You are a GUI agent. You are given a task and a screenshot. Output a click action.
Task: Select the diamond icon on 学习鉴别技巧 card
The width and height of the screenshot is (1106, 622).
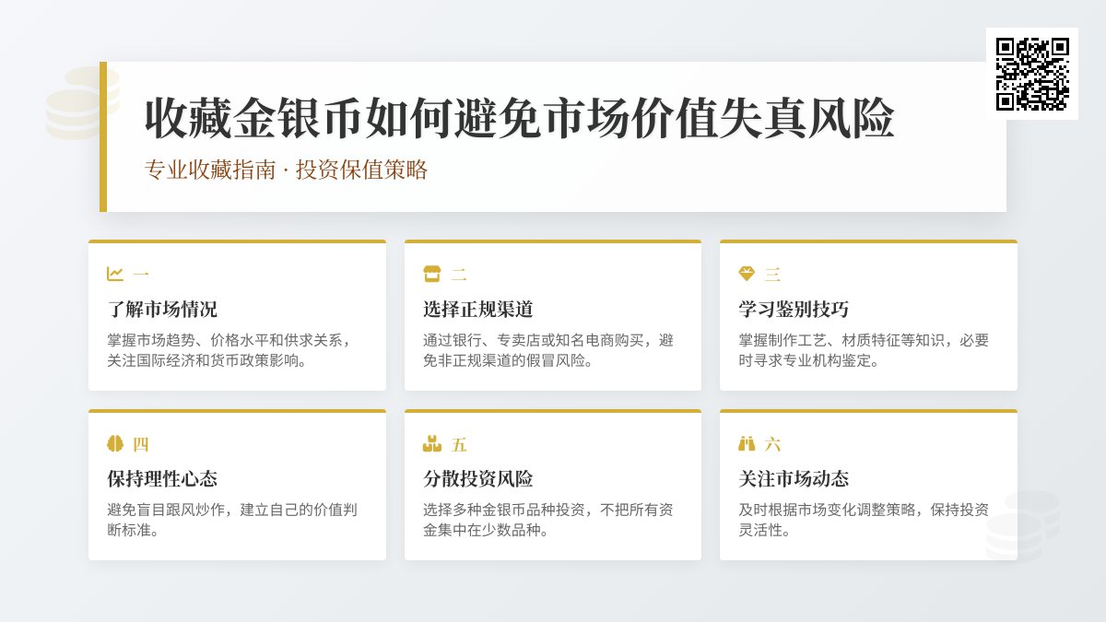[x=747, y=273]
